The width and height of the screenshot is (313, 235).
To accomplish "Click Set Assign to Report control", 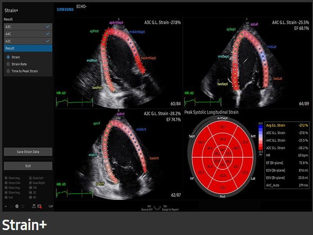I will tap(170, 208).
